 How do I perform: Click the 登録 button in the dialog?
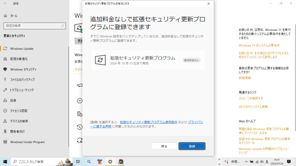click(x=192, y=146)
